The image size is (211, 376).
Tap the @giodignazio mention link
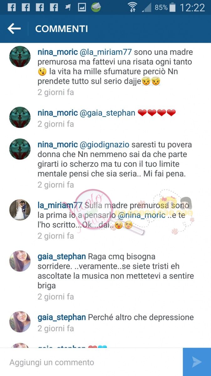click(105, 145)
